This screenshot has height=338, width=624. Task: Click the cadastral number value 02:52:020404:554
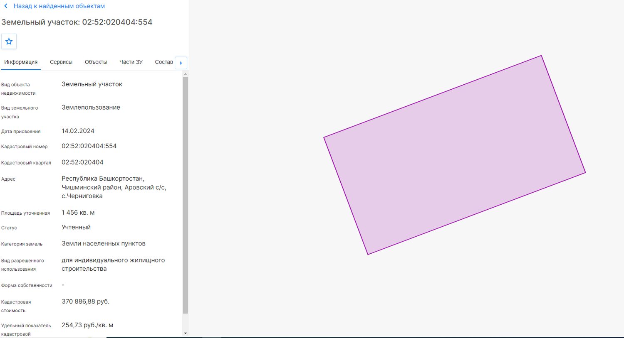click(89, 146)
